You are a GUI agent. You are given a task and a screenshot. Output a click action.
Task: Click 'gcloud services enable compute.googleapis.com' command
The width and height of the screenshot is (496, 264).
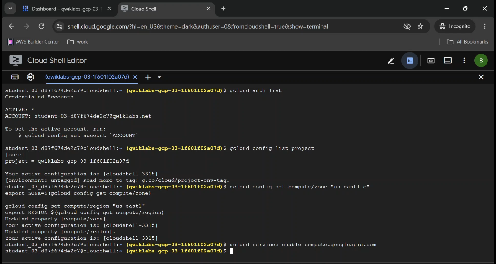[303, 245]
